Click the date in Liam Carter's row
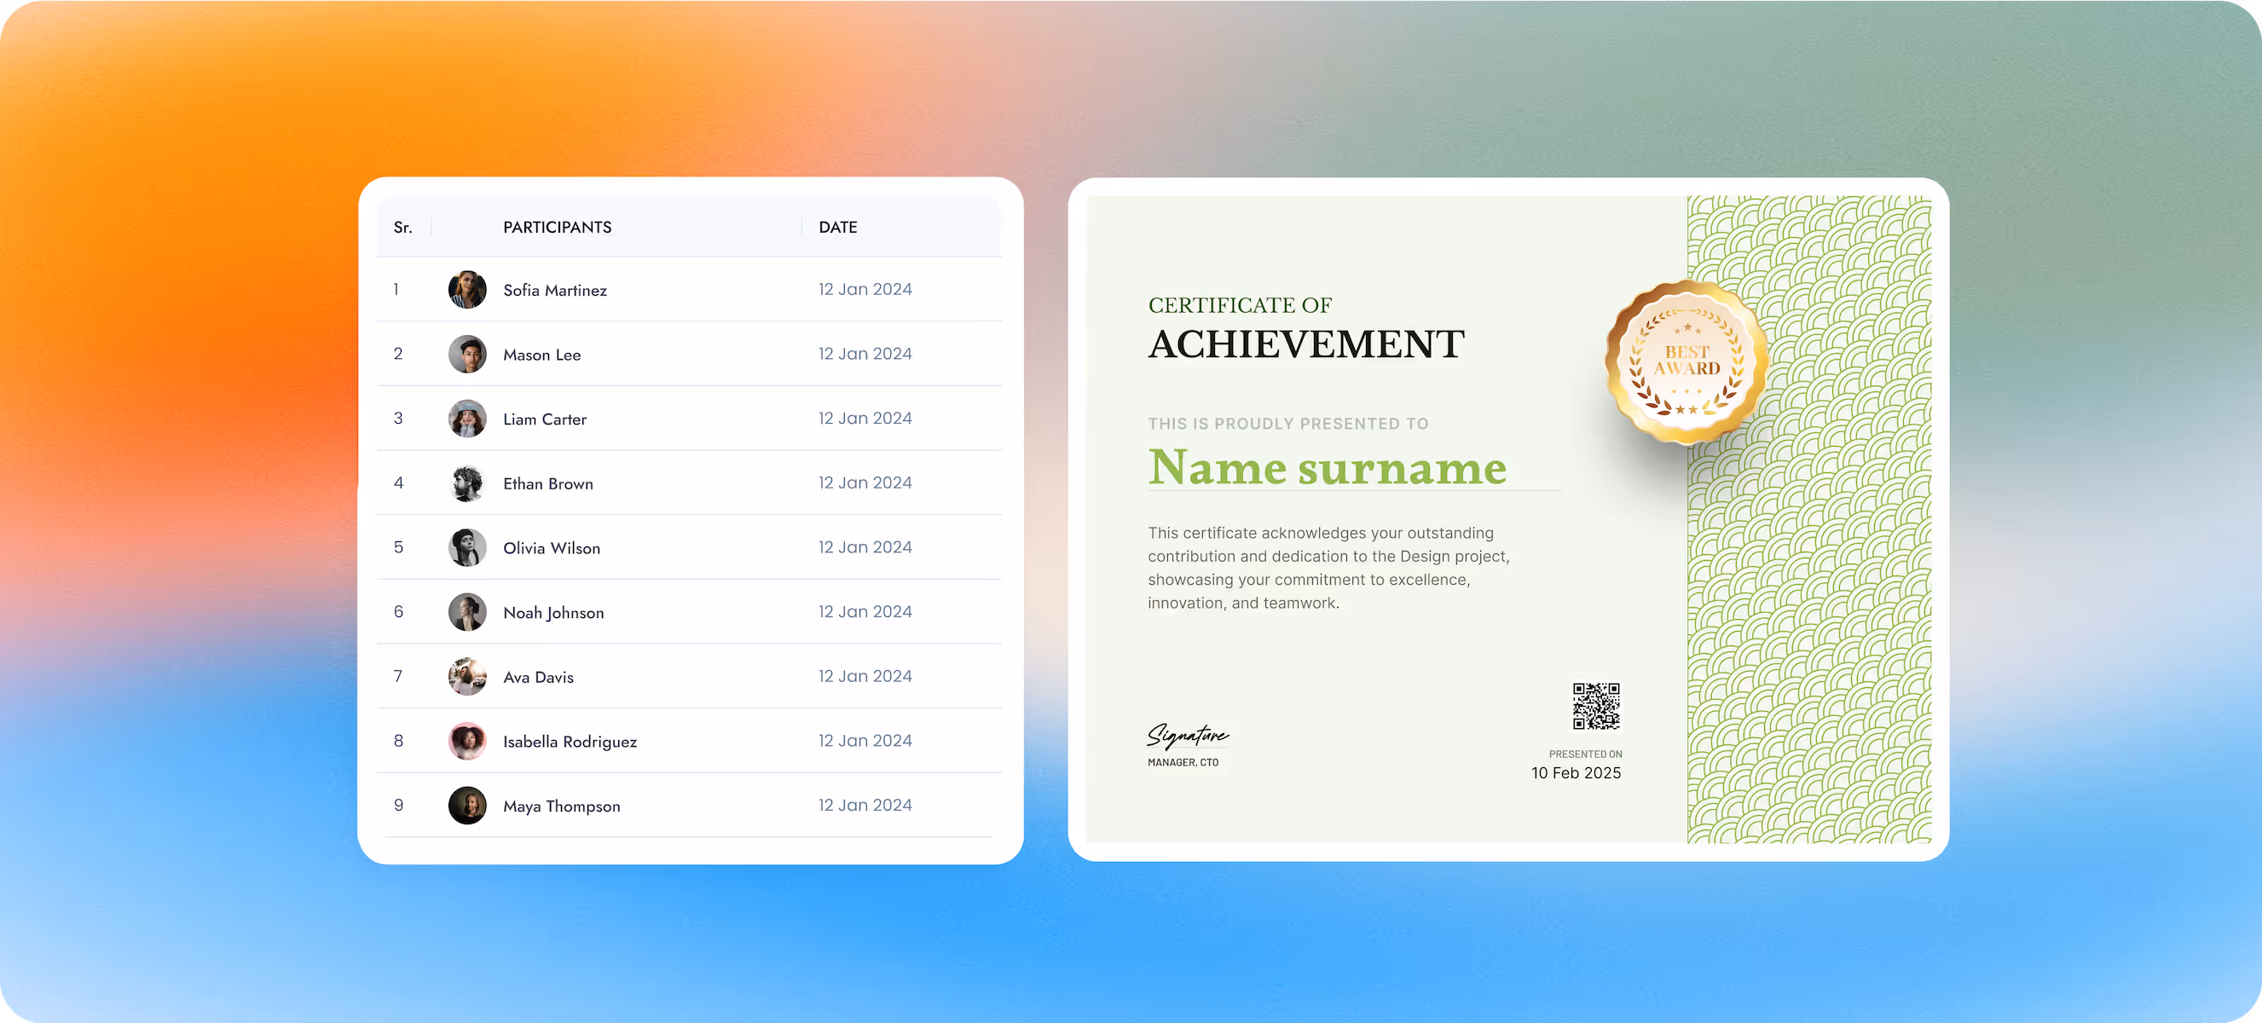This screenshot has width=2262, height=1023. pos(865,418)
